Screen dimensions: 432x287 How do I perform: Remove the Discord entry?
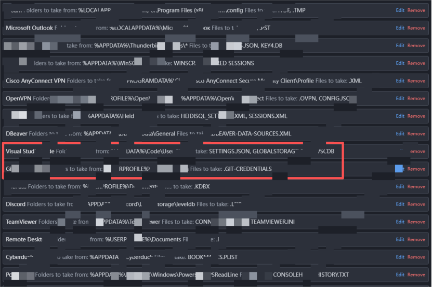416,204
